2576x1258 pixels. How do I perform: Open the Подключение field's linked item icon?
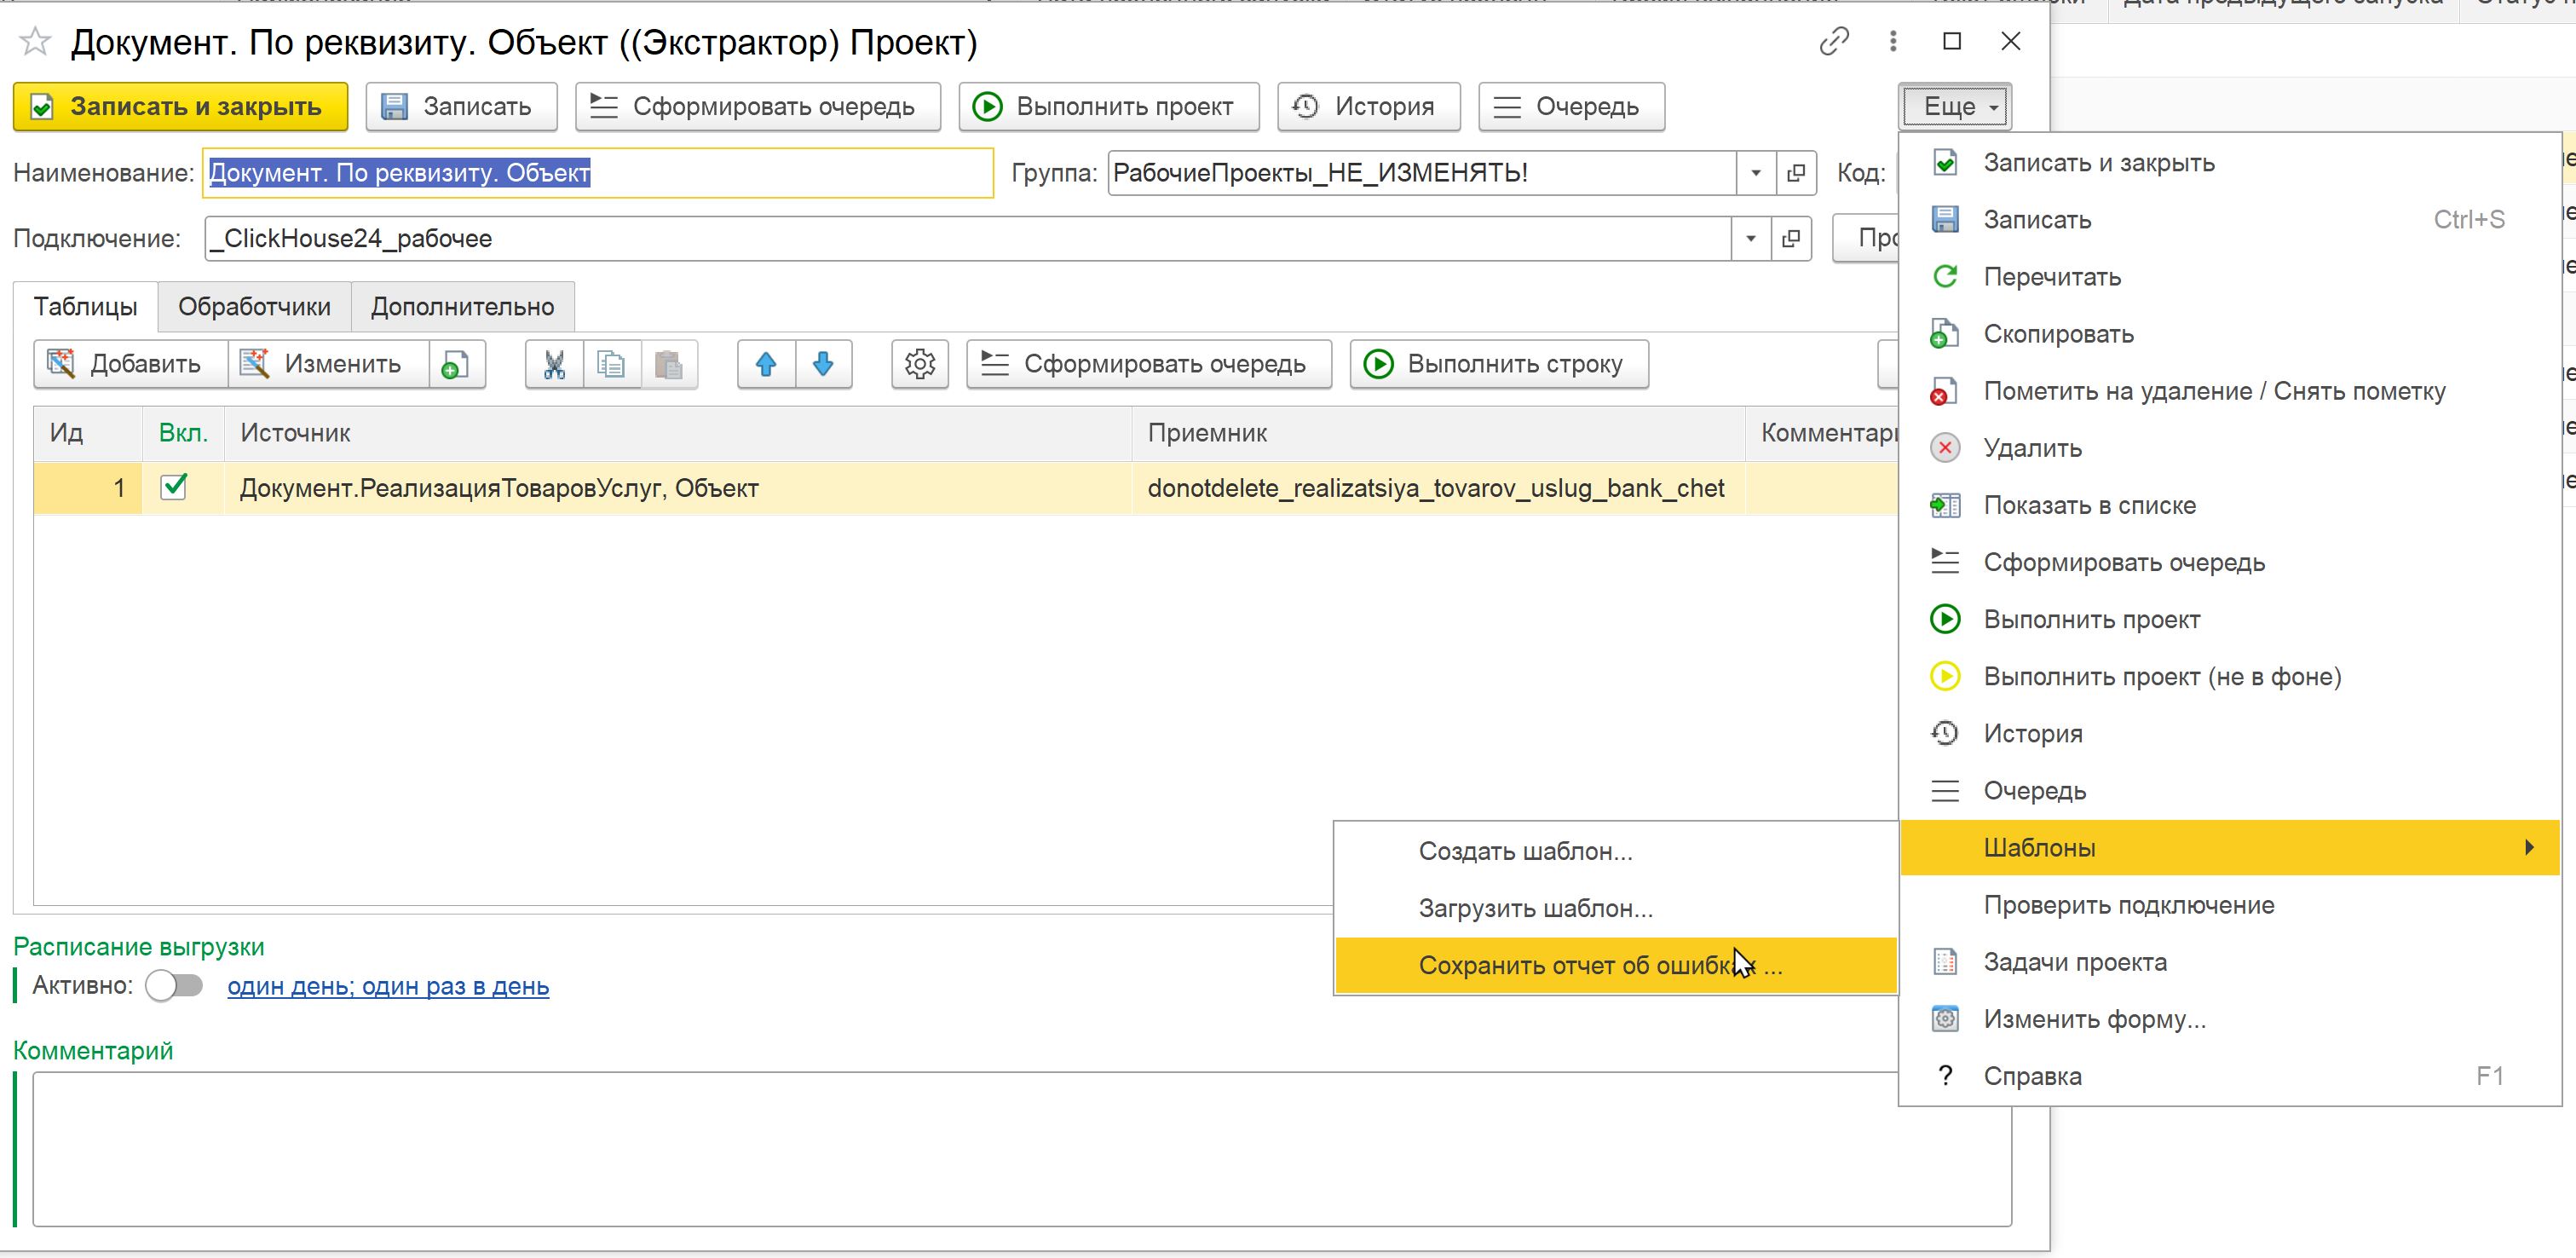pyautogui.click(x=1791, y=239)
